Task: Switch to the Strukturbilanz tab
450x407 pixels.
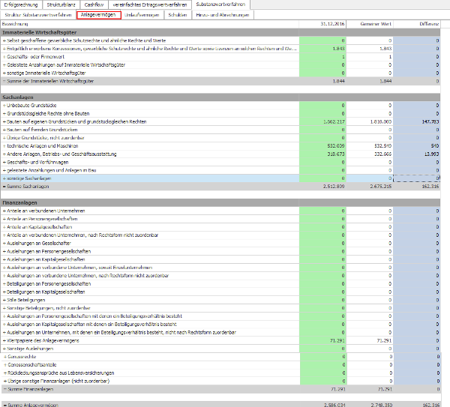Action: [61, 4]
